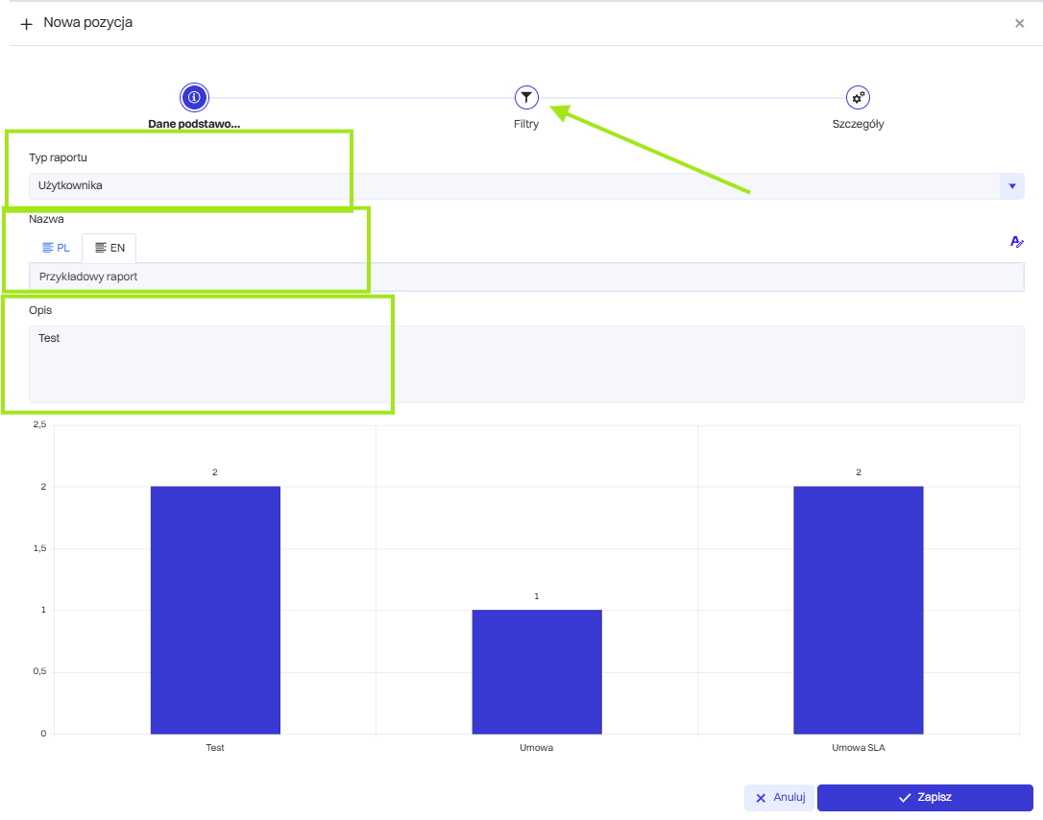
Task: Focus the Opis description text area
Action: pyautogui.click(x=526, y=364)
